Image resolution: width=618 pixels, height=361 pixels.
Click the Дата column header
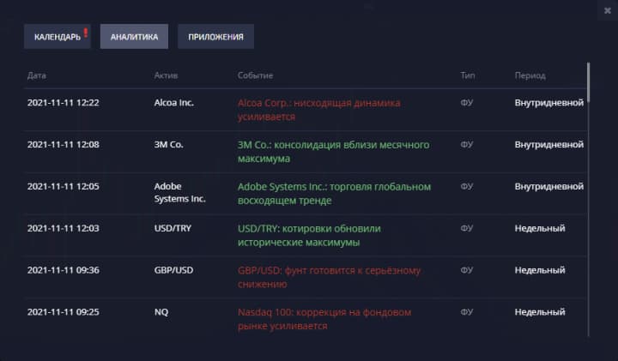pos(37,75)
